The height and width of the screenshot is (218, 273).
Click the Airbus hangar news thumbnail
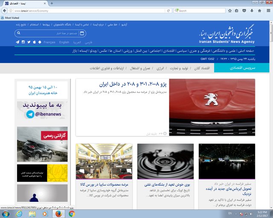click(227, 161)
